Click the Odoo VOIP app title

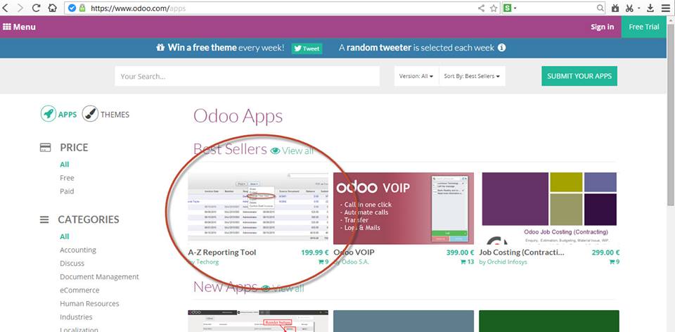[x=354, y=253]
